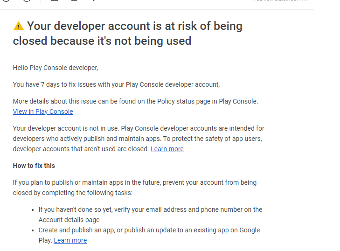Click the Account details page text
Viewport: 340px width, 251px height.
[69, 220]
